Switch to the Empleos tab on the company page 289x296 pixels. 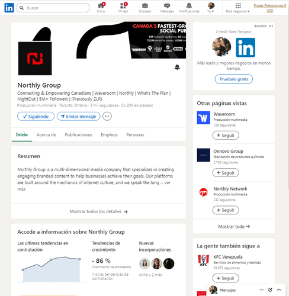pos(109,135)
